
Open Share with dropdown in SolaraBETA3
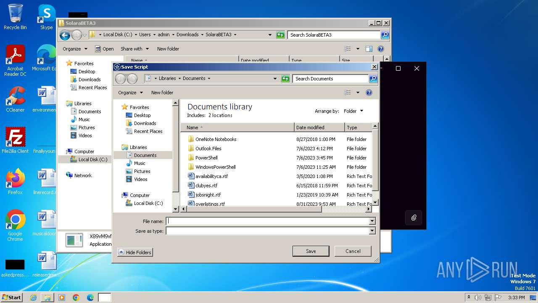click(x=134, y=49)
